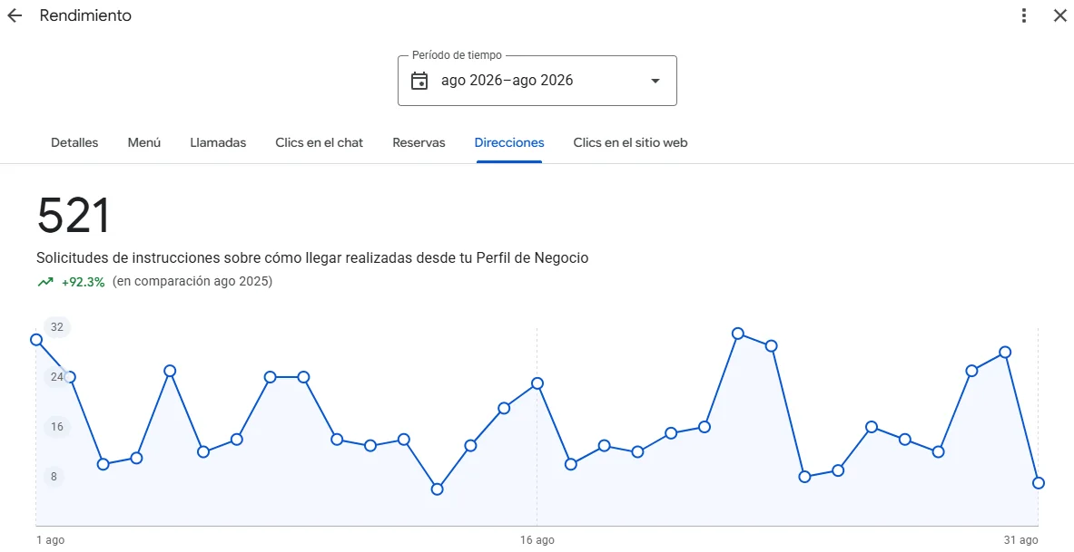Switch to the Menú tab
Viewport: 1074px width, 552px height.
143,143
